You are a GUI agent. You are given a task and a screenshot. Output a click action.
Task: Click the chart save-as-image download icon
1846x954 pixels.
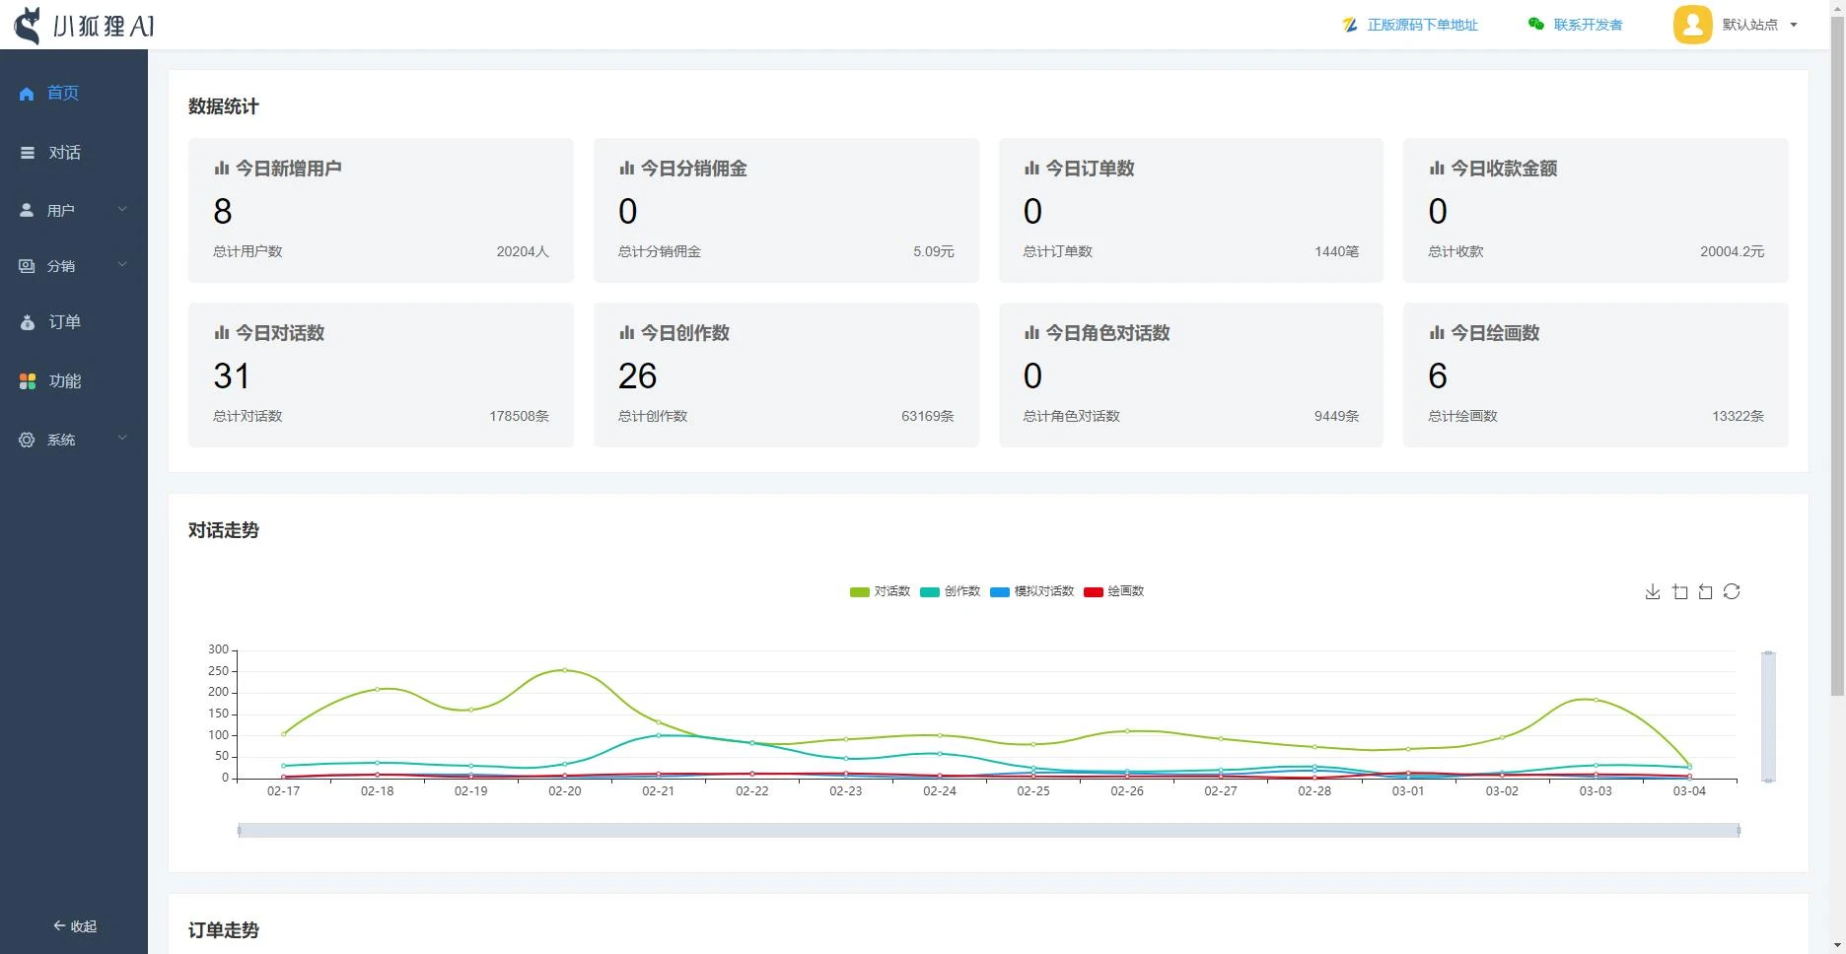point(1653,592)
